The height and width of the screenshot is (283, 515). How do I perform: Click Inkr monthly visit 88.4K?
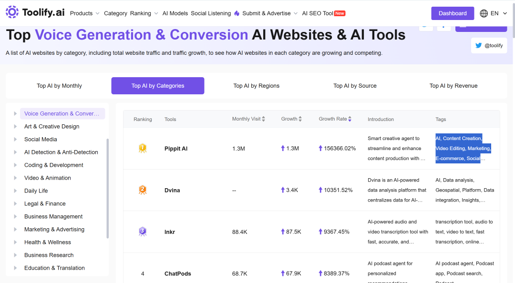click(239, 232)
